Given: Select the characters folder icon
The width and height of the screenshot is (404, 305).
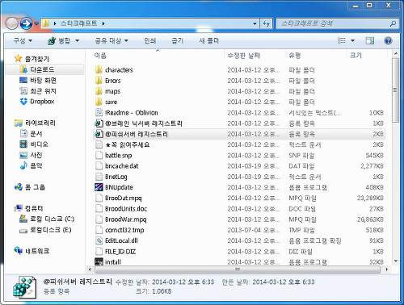Looking at the screenshot, I should (99, 70).
